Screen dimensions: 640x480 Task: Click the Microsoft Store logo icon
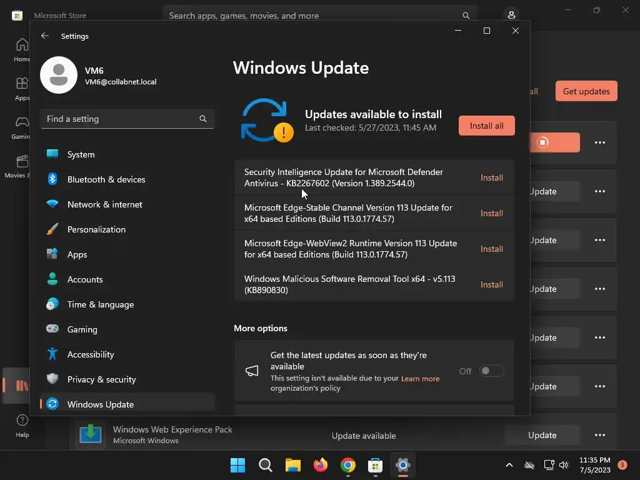(x=17, y=16)
